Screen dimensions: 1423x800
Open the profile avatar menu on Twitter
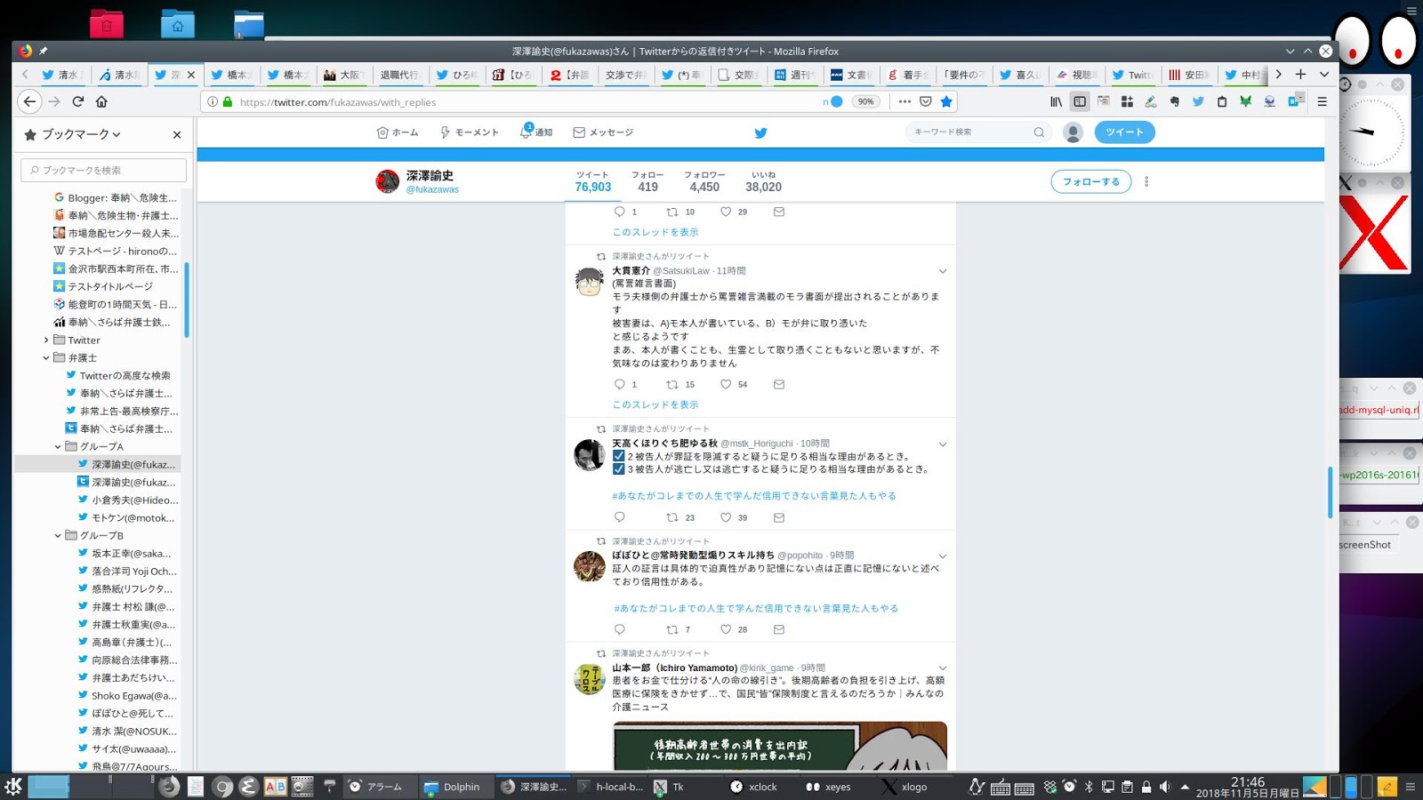(x=1073, y=132)
